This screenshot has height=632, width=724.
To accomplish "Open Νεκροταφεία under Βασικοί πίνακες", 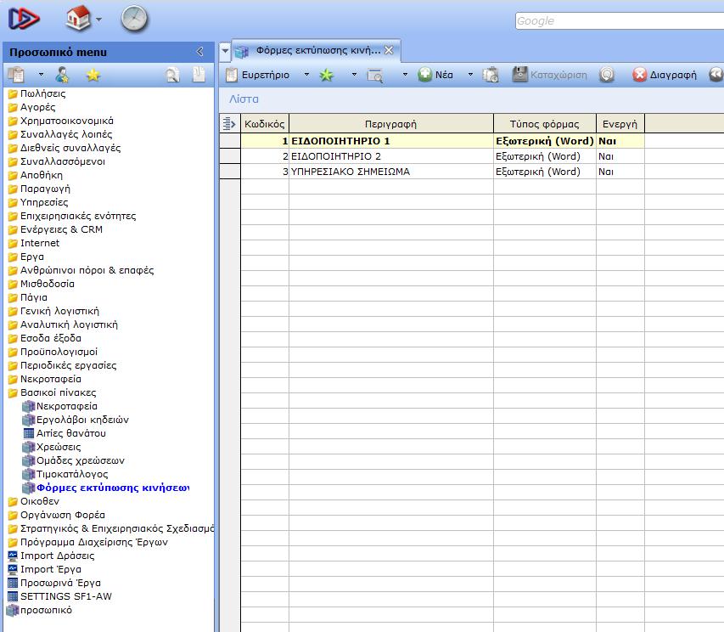I will coord(60,406).
